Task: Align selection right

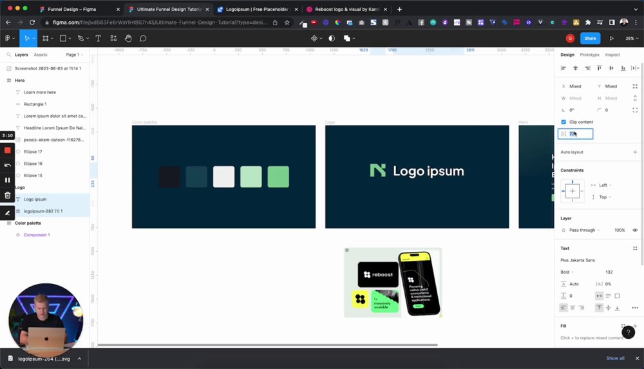Action: [587, 68]
